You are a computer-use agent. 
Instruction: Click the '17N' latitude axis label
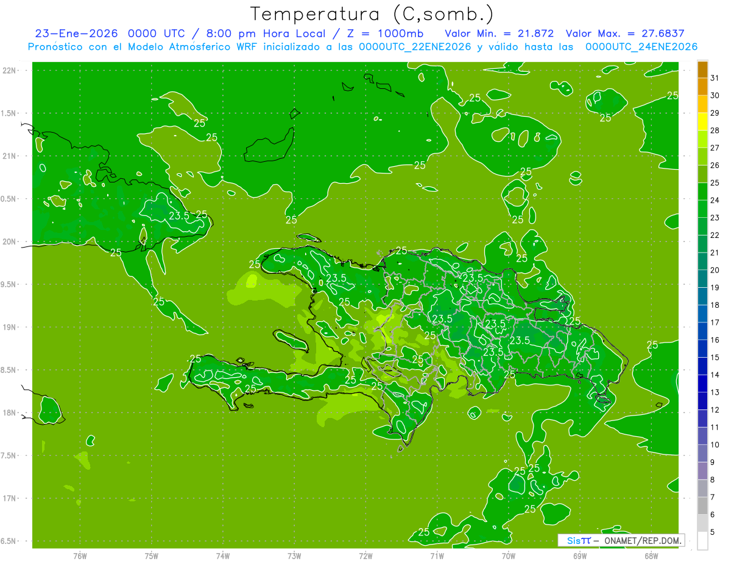pos(10,498)
